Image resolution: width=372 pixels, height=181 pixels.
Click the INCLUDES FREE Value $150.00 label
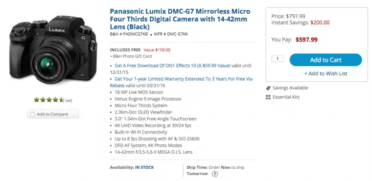(140, 50)
